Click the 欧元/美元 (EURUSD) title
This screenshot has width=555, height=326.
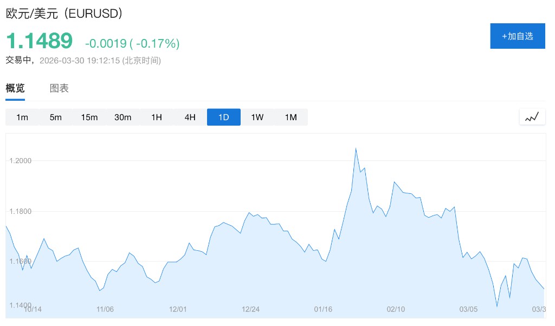[x=64, y=14]
